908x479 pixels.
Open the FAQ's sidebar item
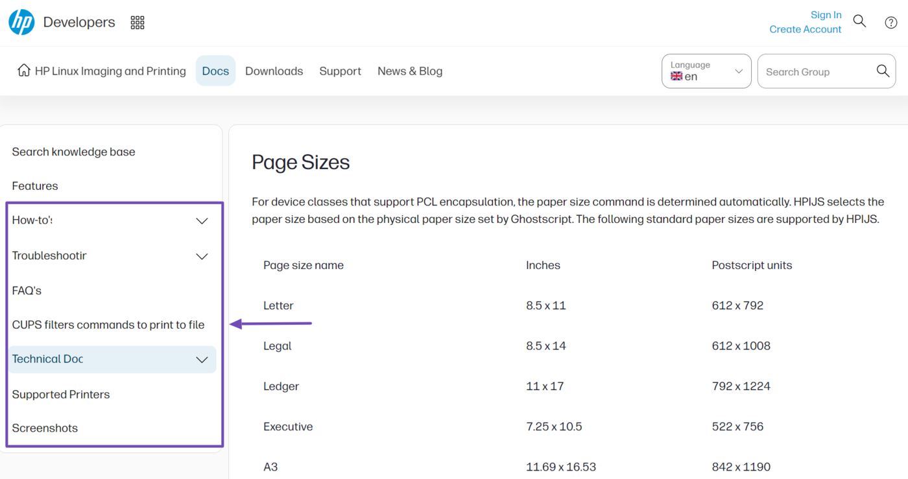coord(27,290)
